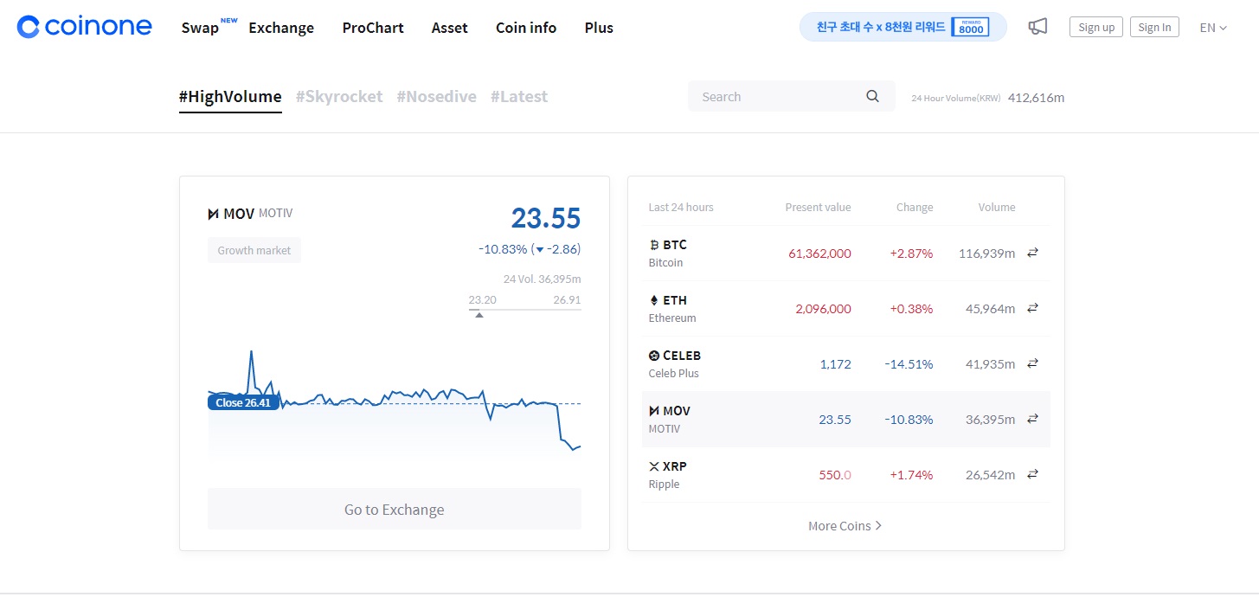
Task: Click the price range slider marker
Action: tap(479, 315)
